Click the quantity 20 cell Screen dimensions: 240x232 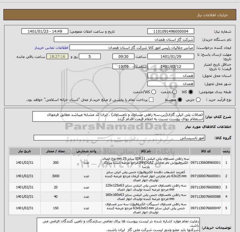[x=56, y=187]
